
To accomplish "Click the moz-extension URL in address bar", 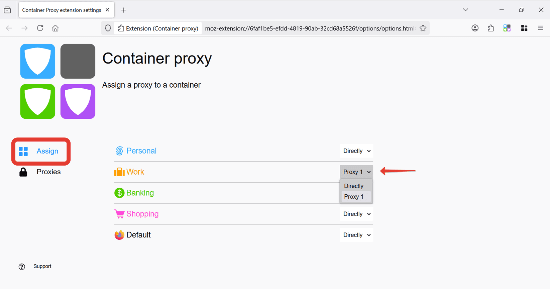I will [x=310, y=28].
